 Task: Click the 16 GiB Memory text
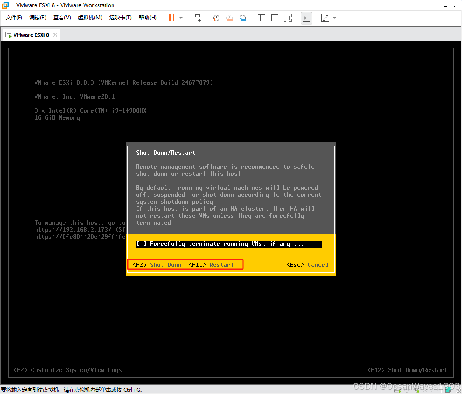[x=57, y=117]
